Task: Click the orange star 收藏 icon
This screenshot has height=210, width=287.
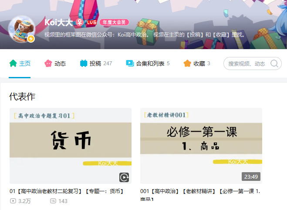Action: (x=187, y=63)
